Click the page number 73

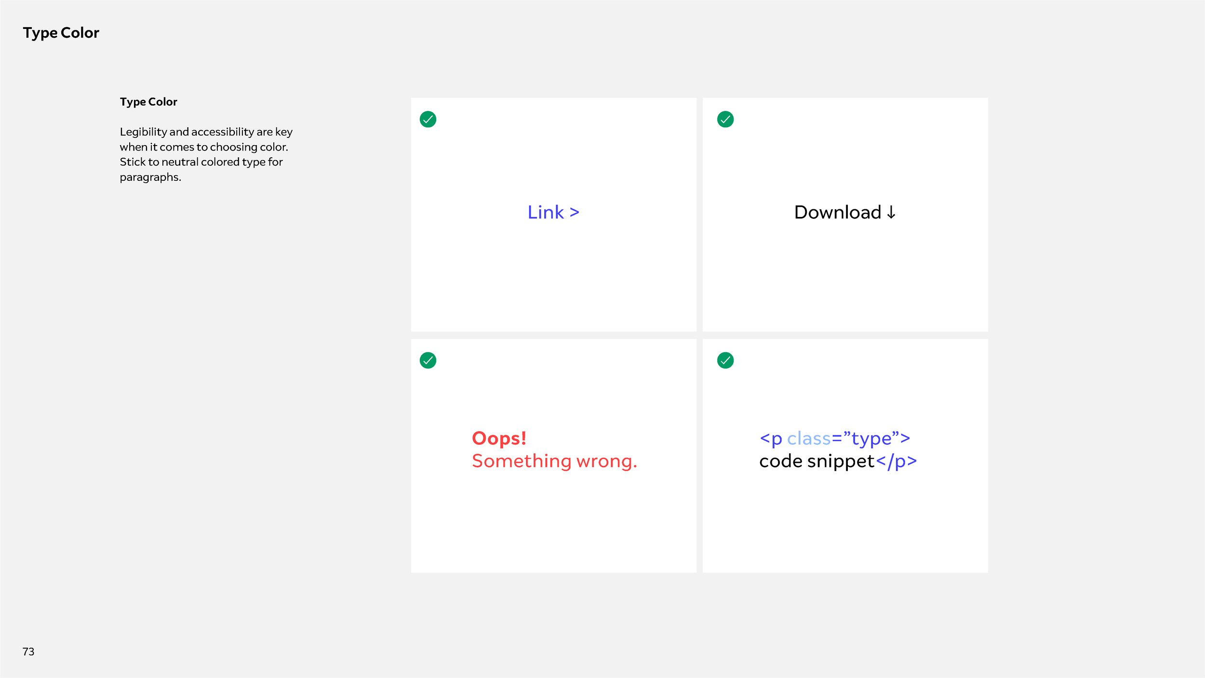coord(28,651)
